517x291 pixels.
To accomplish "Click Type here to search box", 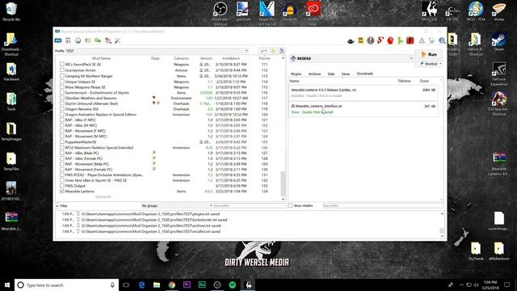I will point(66,285).
